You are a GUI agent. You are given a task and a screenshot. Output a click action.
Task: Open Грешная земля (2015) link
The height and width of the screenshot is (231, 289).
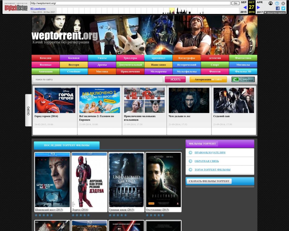pos(121,210)
